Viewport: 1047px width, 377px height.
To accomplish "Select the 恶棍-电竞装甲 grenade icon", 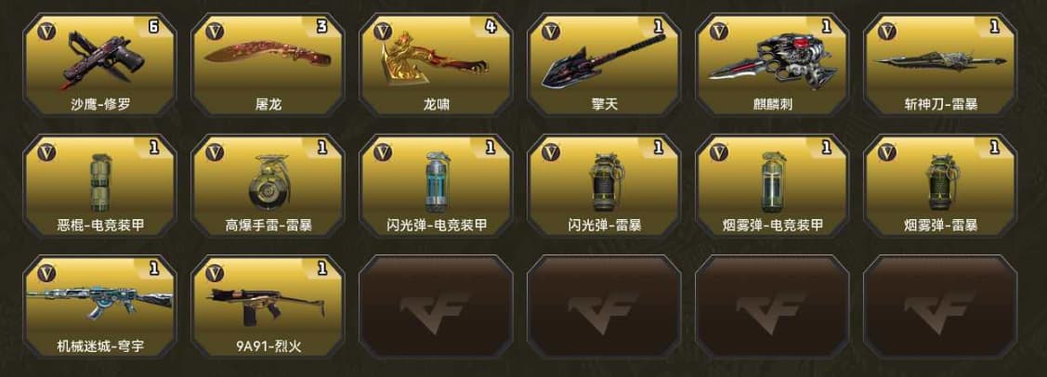I will point(98,181).
